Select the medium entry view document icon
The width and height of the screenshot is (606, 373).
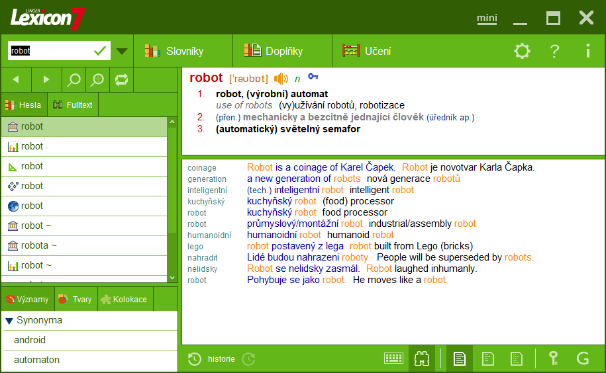[x=488, y=358]
